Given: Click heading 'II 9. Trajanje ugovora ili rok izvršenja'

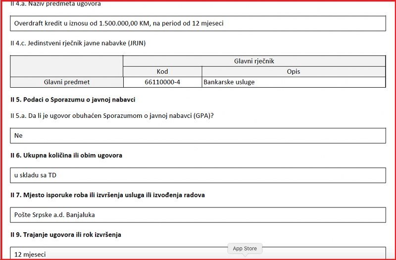Looking at the screenshot, I should (x=66, y=235).
